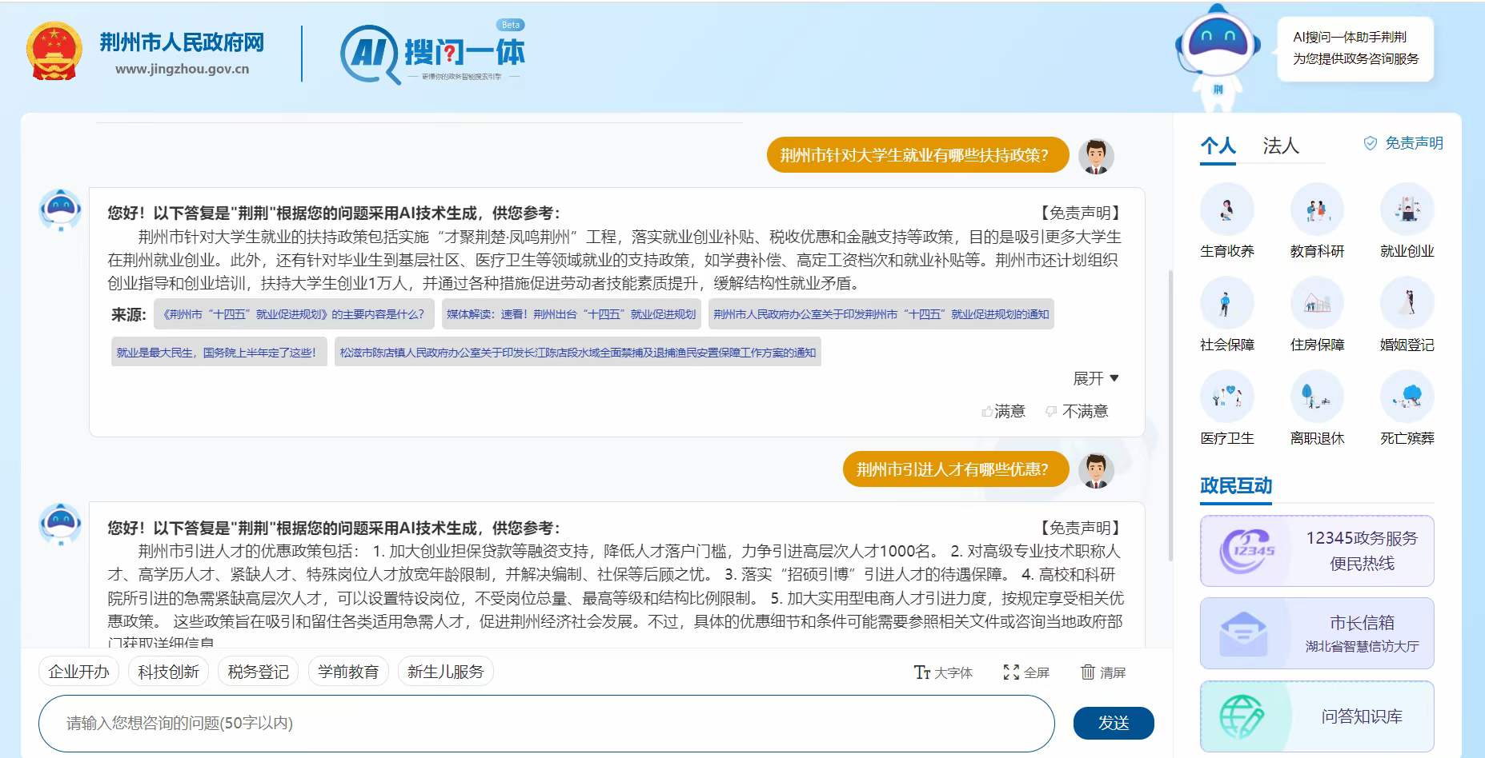Click the 荆州市引进人才有哪些优惠 question bubble

pos(956,469)
